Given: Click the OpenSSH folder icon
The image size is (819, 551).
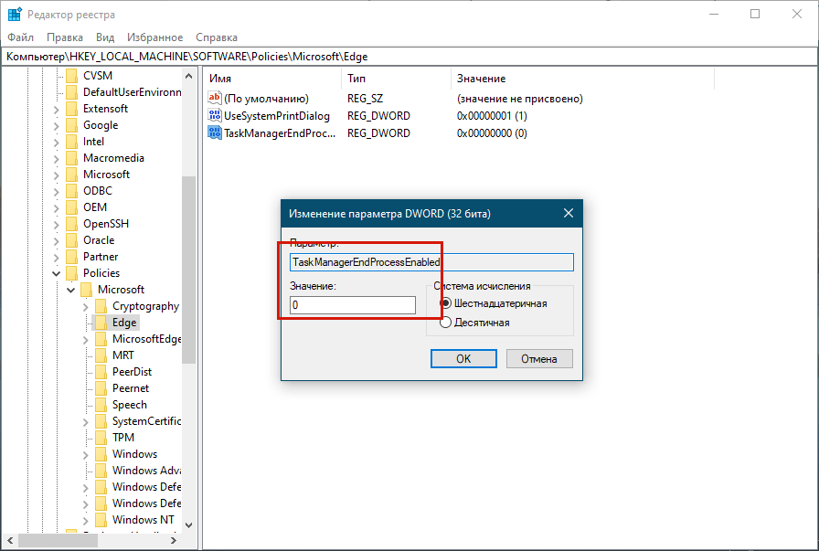Looking at the screenshot, I should [x=71, y=224].
